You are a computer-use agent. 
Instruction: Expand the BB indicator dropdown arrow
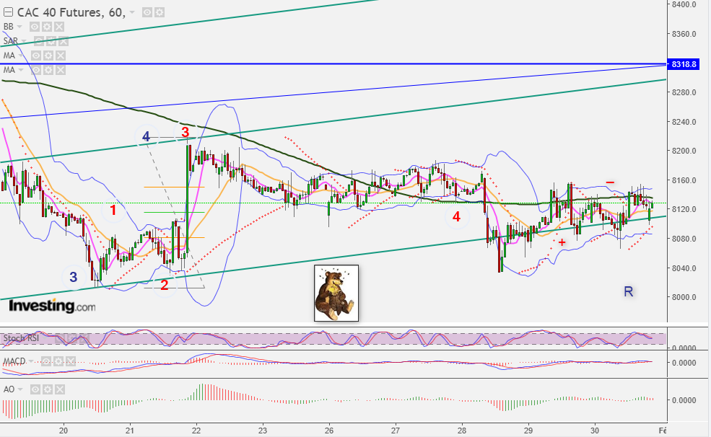(19, 27)
